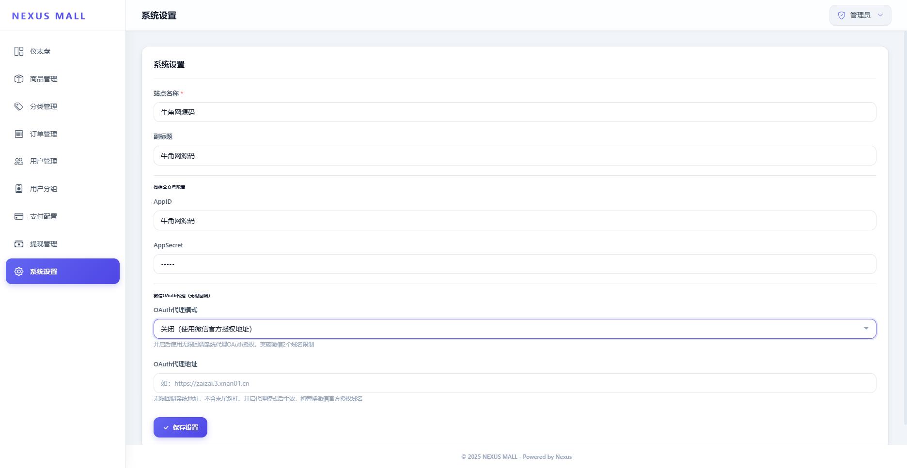The width and height of the screenshot is (907, 468).
Task: Click the user management people icon
Action: (x=19, y=161)
